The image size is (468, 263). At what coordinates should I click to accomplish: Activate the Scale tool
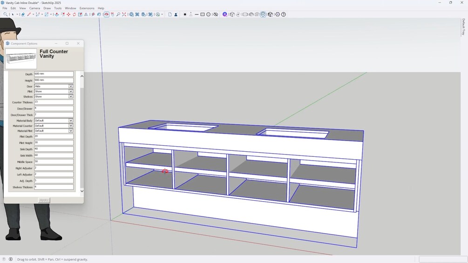click(80, 14)
